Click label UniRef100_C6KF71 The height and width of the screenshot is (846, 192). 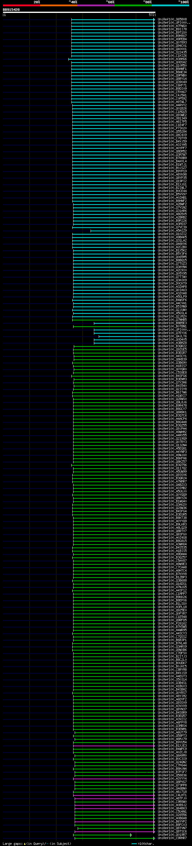click(x=172, y=86)
